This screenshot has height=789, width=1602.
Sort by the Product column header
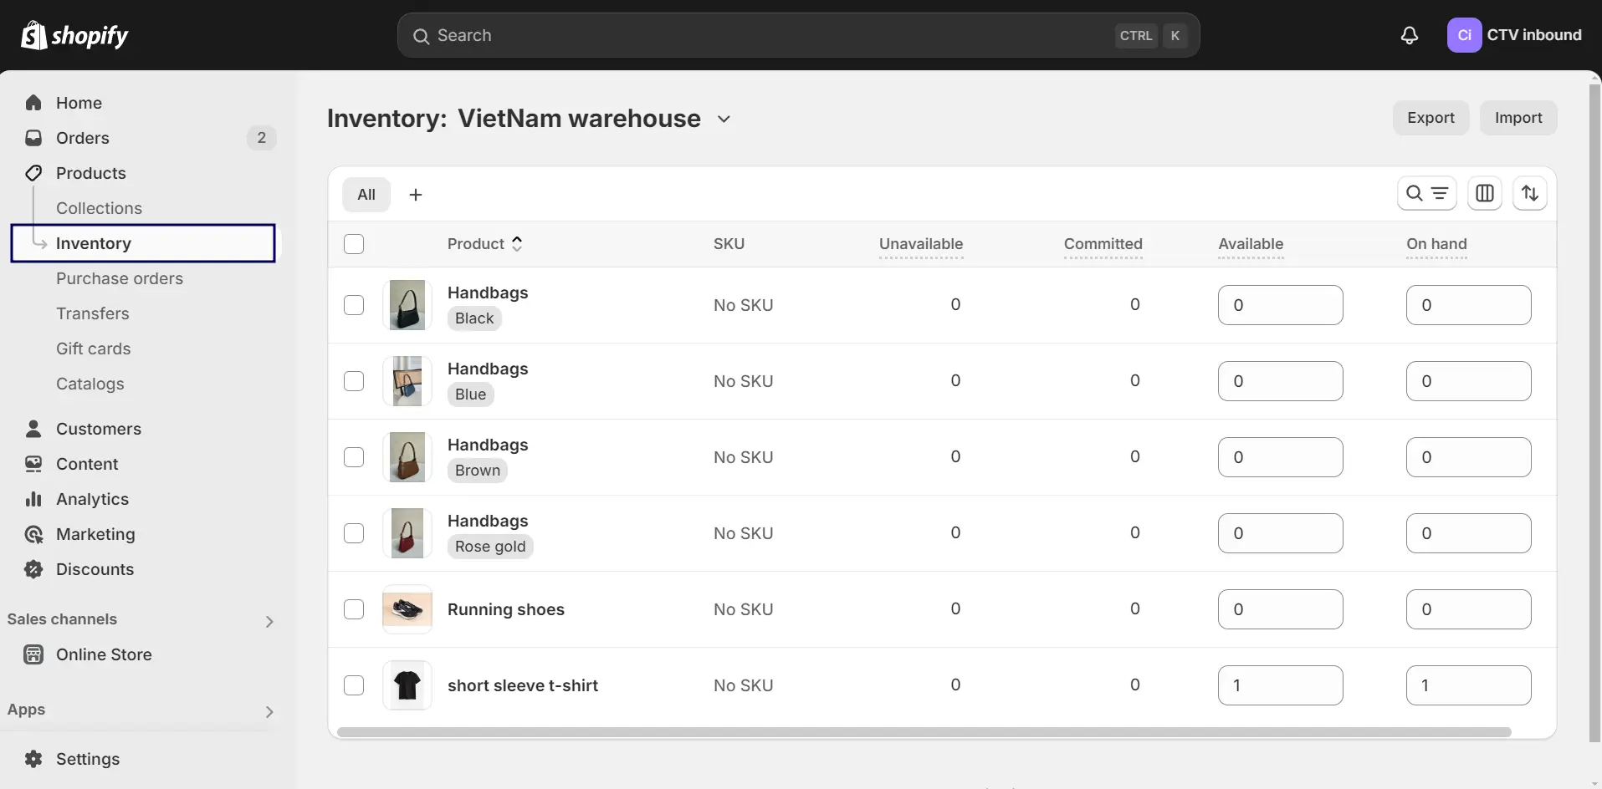pyautogui.click(x=485, y=244)
